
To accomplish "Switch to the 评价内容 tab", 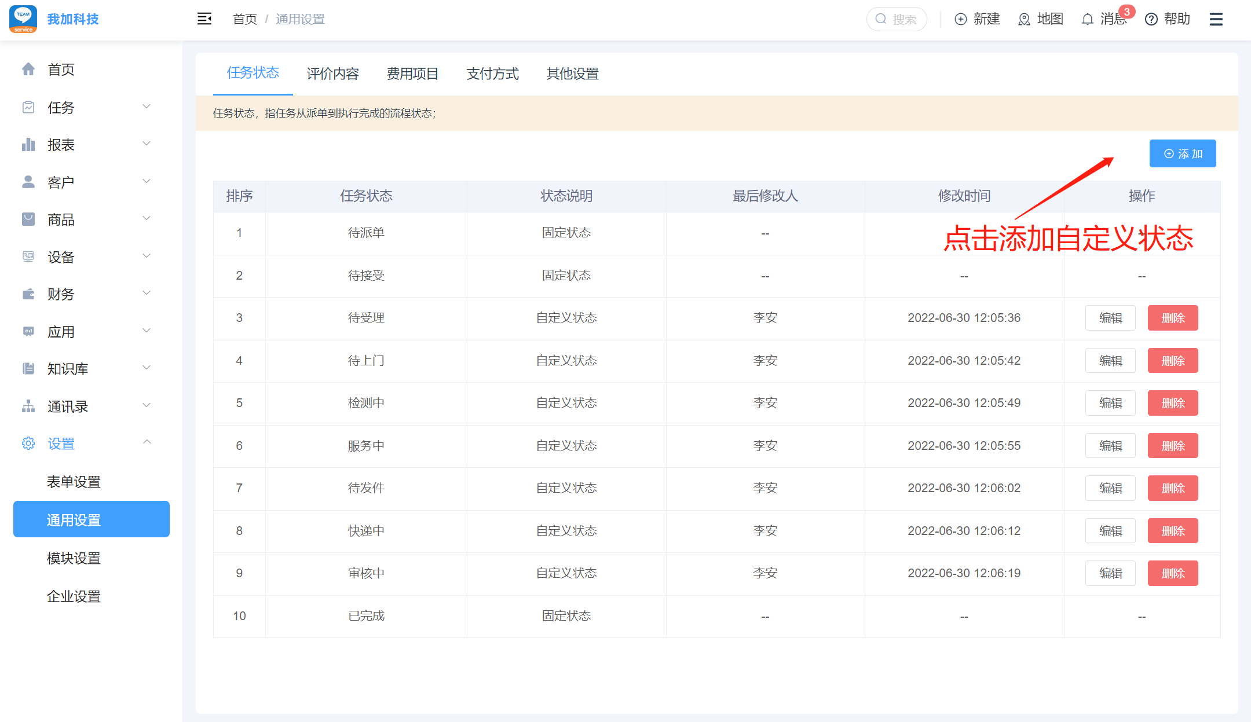I will [x=332, y=74].
